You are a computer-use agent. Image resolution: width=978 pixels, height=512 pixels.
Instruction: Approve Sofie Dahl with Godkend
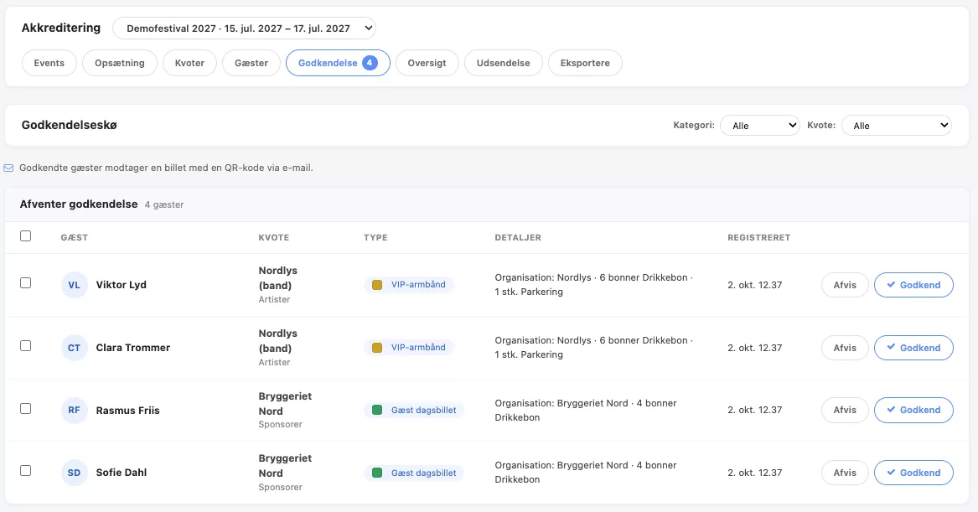pyautogui.click(x=913, y=473)
